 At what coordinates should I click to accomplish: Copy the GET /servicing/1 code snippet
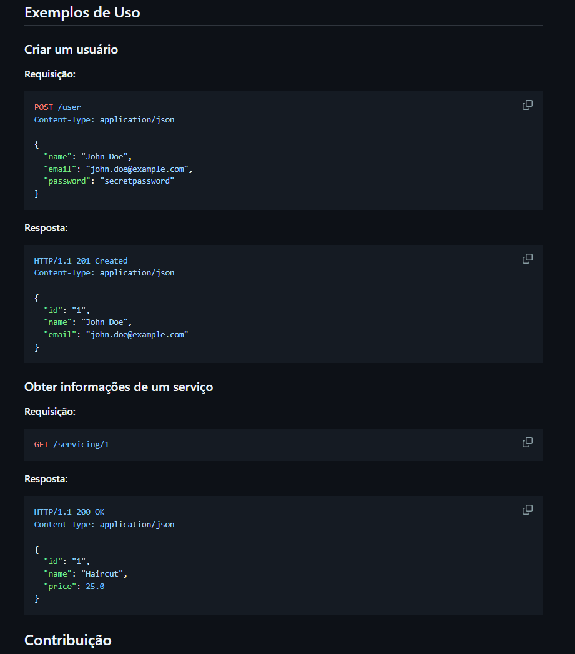pyautogui.click(x=528, y=442)
